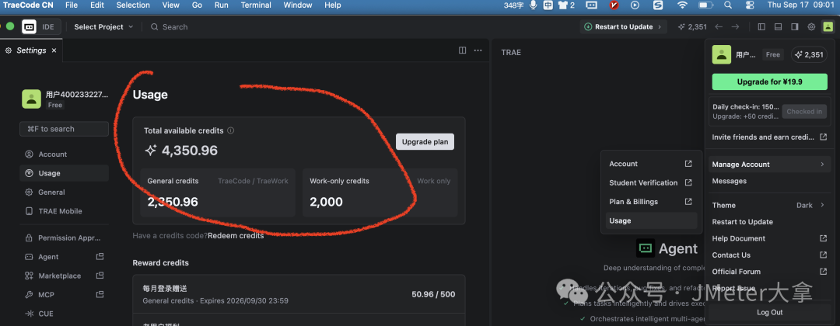The width and height of the screenshot is (840, 326).
Task: Open the Usage settings section
Action: (65, 173)
